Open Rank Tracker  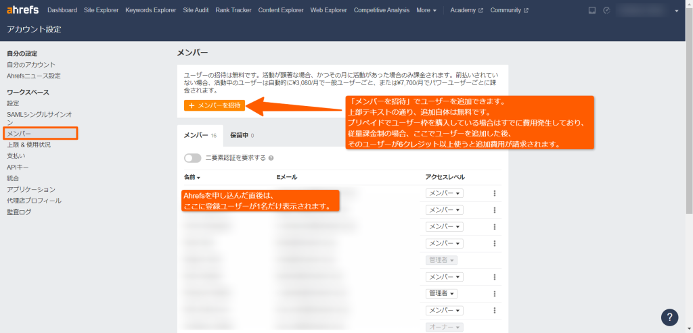[x=233, y=10]
